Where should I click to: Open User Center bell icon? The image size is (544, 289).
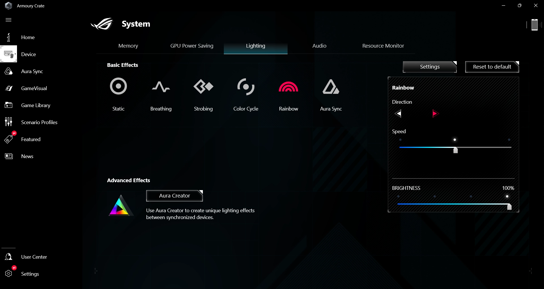pos(8,257)
